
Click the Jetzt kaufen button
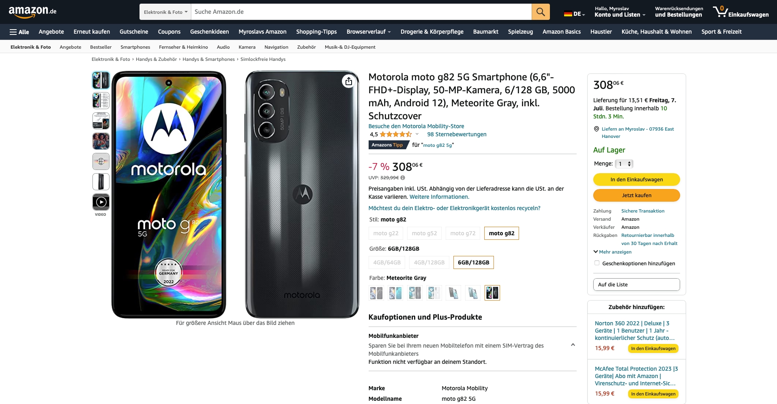(636, 195)
